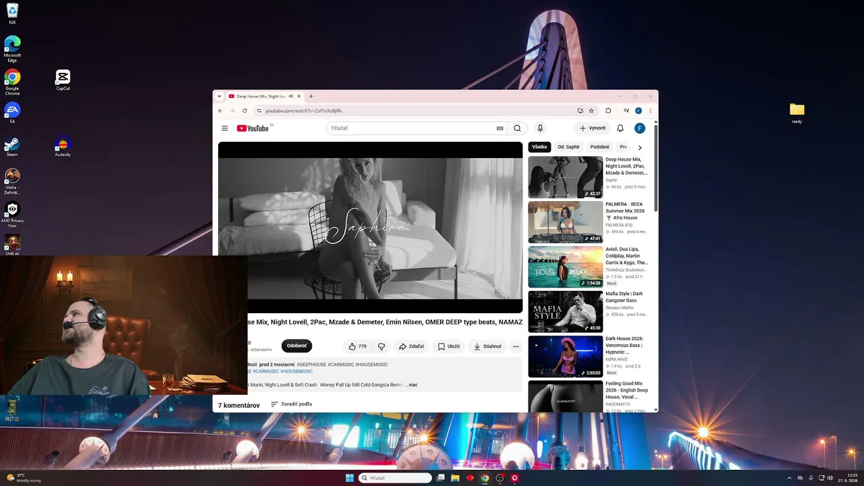Bookmark this page with the star icon
This screenshot has height=486, width=864.
(591, 111)
